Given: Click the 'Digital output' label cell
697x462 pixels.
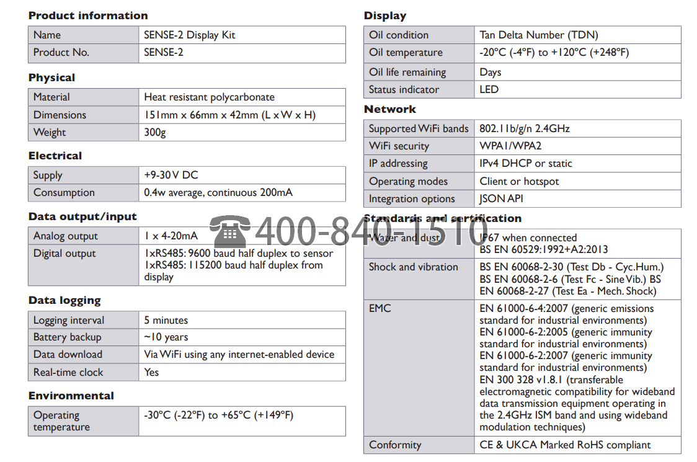Looking at the screenshot, I should click(84, 265).
